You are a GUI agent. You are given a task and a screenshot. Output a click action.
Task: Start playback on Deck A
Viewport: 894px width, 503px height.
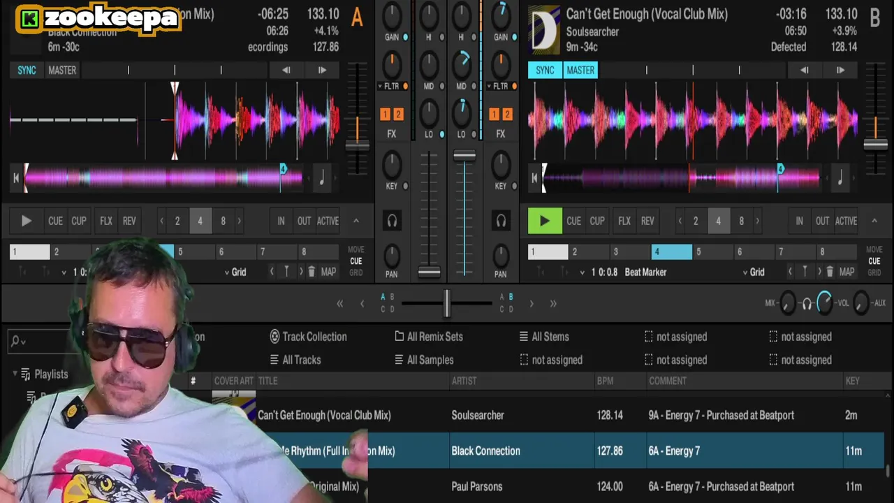[x=26, y=221]
